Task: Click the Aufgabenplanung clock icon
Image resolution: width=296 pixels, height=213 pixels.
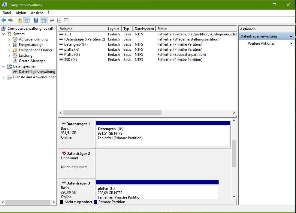Action: click(15, 39)
